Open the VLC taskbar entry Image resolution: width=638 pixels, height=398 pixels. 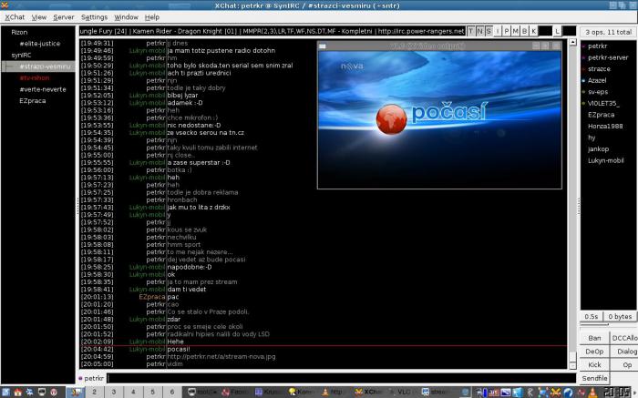(401, 392)
